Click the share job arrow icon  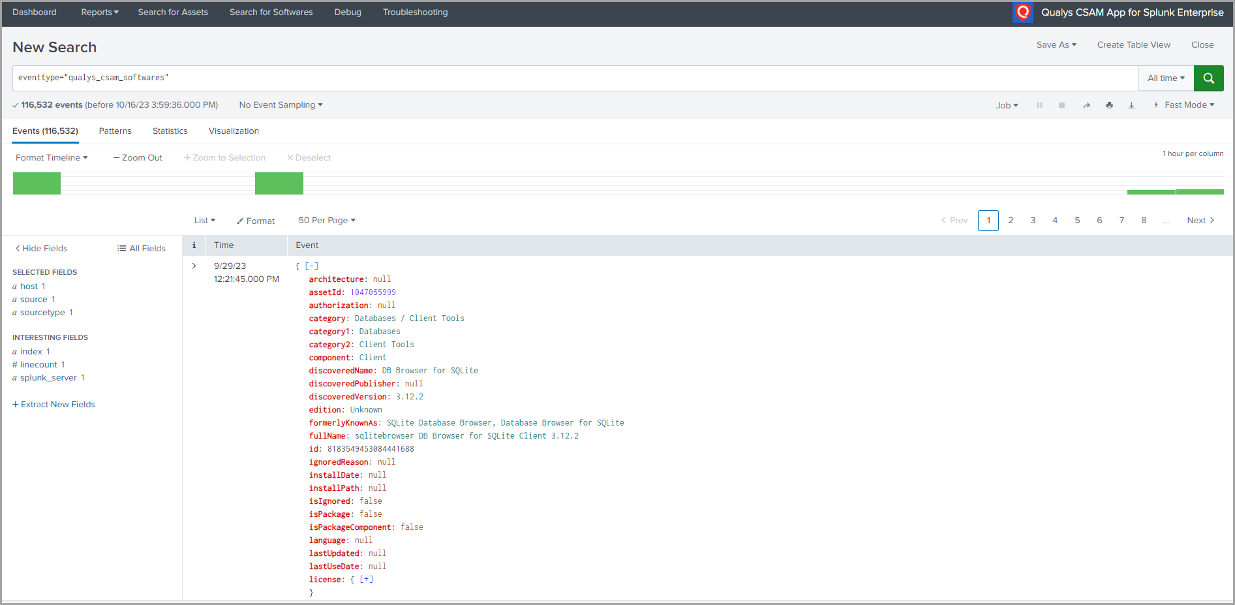pos(1086,106)
